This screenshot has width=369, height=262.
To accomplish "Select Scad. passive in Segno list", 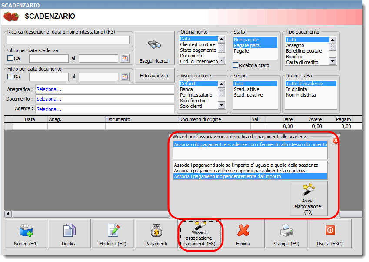I will pyautogui.click(x=255, y=95).
